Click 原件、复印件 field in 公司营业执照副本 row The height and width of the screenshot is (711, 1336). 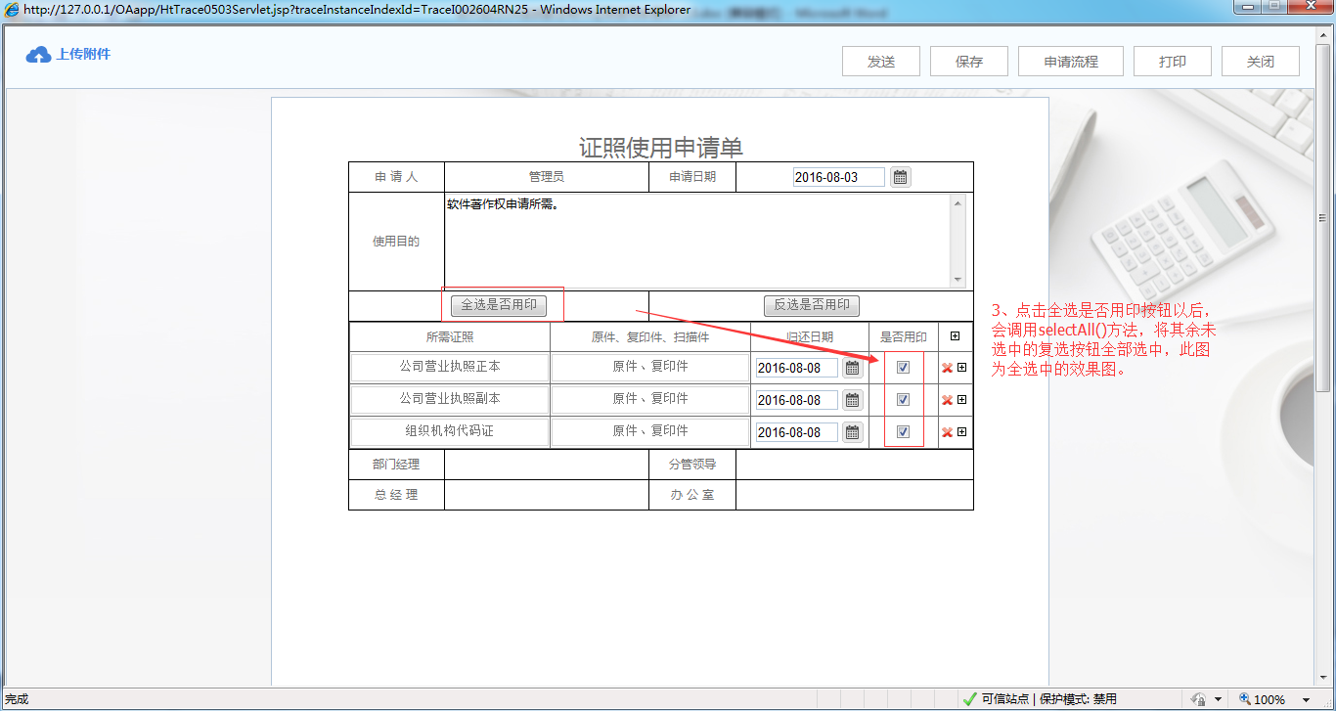(x=650, y=399)
